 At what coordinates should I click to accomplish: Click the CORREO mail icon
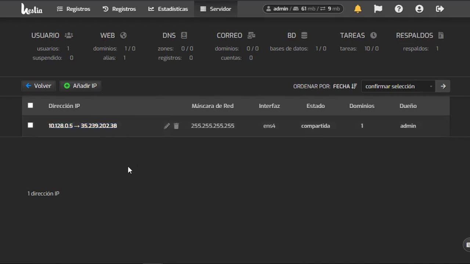point(251,35)
